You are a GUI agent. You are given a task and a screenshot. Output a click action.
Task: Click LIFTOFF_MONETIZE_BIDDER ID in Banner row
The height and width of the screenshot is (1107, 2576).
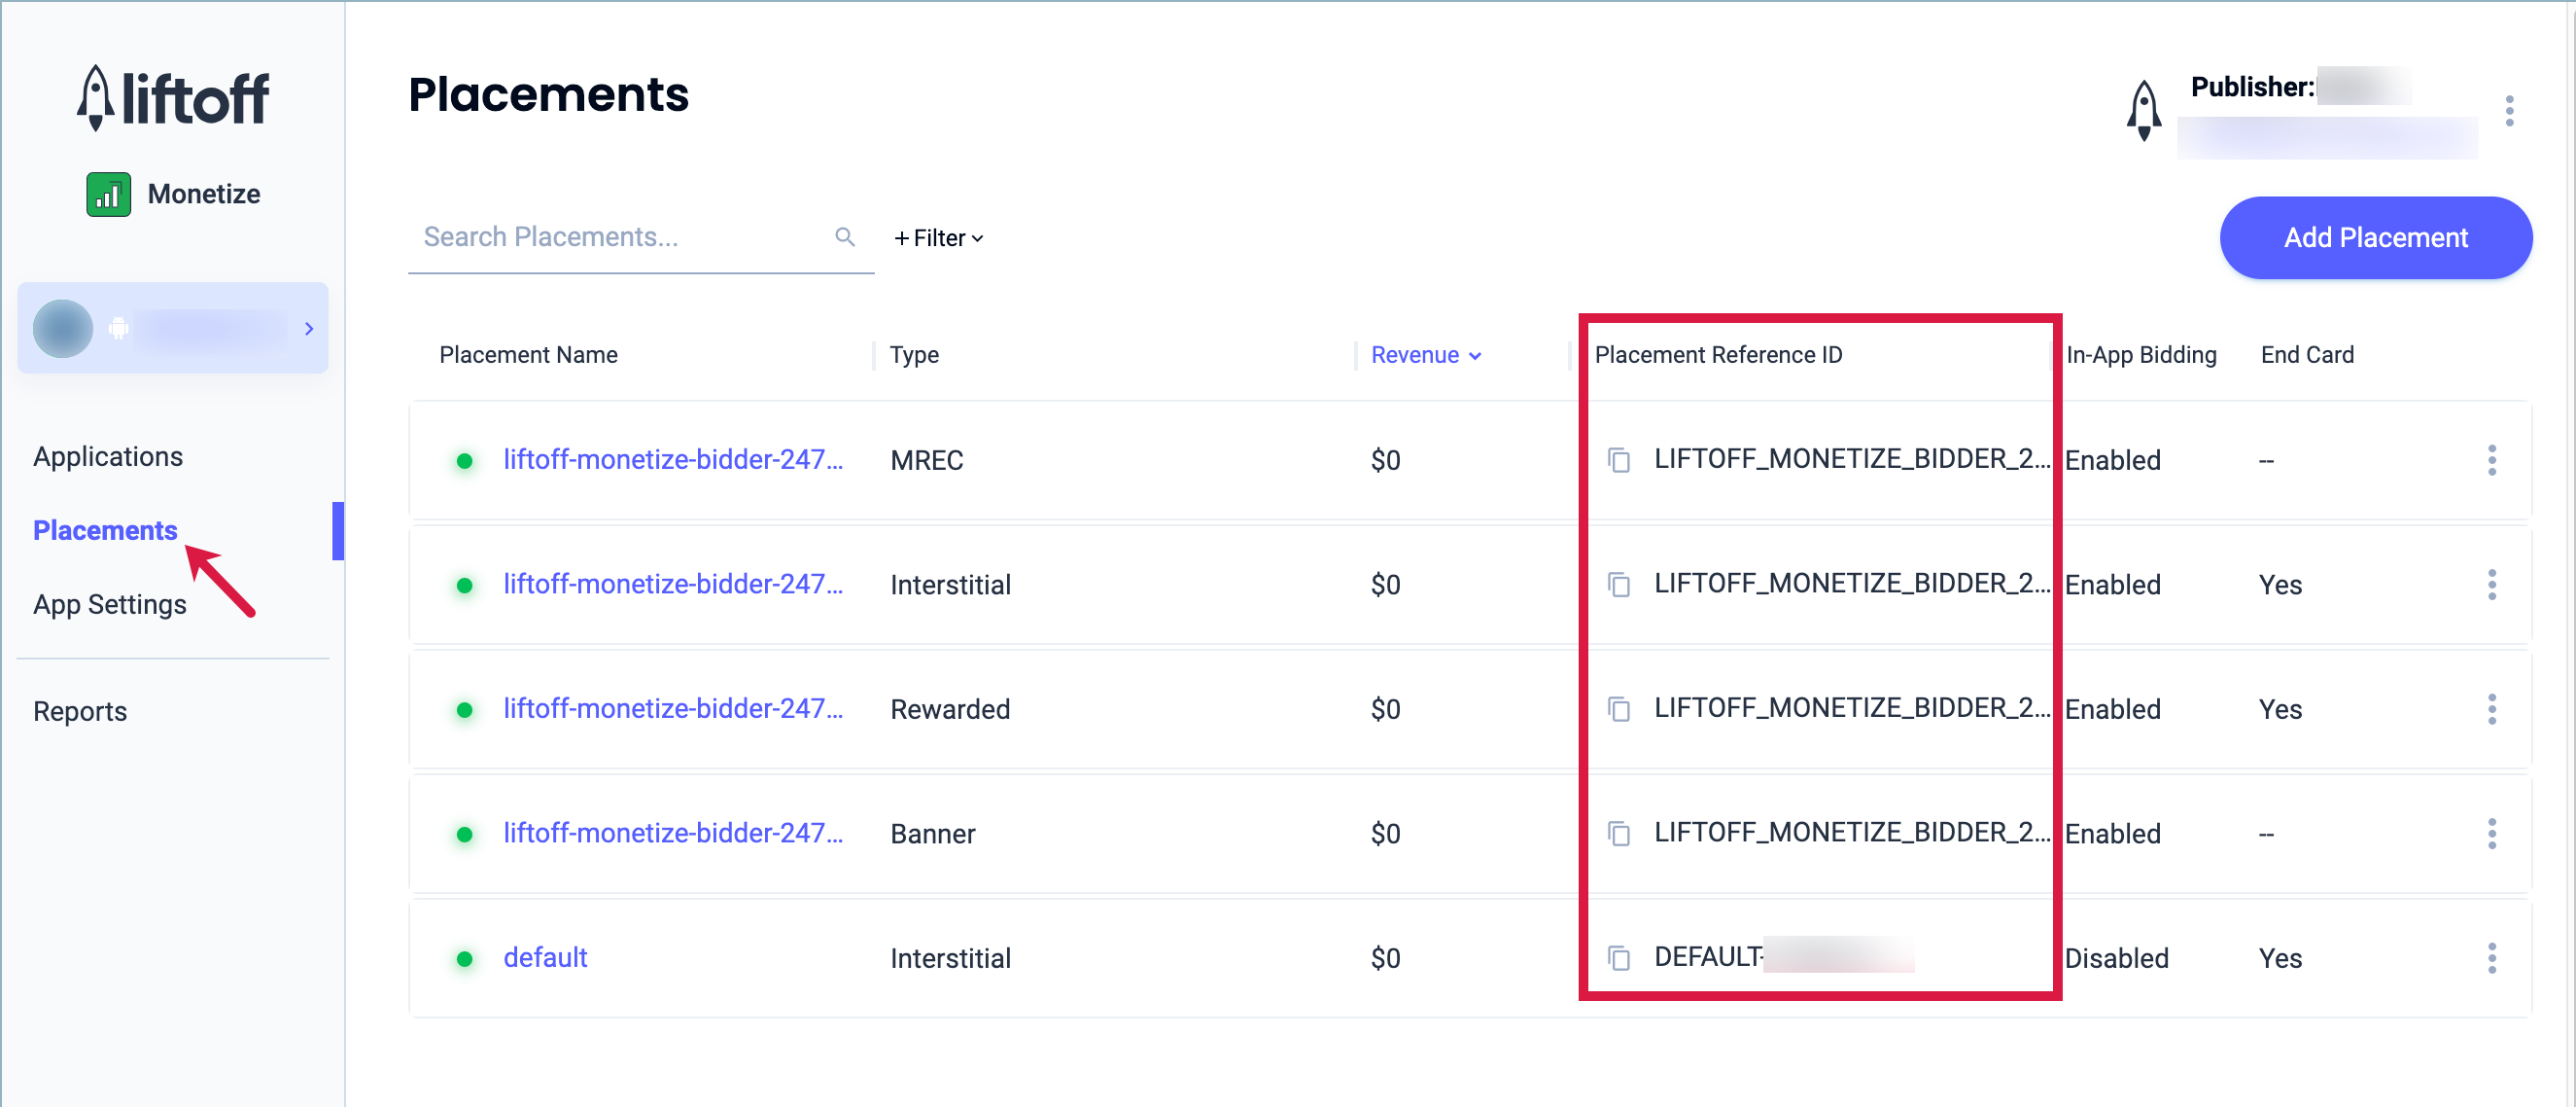1852,833
